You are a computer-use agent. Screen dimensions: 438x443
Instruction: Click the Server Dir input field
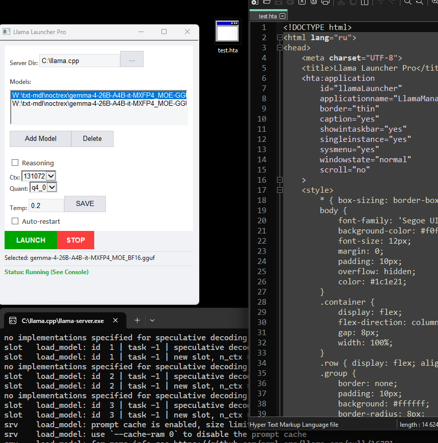[x=80, y=61]
